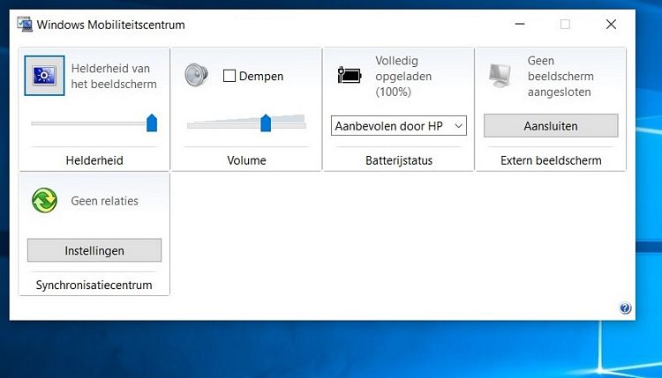Image resolution: width=662 pixels, height=378 pixels.
Task: Click the Synchronisatiecentrum label
Action: point(94,285)
